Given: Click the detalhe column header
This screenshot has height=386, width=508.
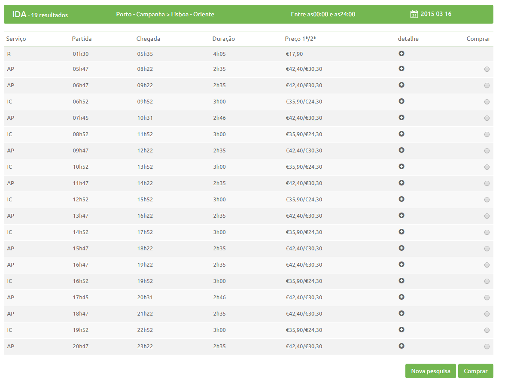Looking at the screenshot, I should click(408, 39).
